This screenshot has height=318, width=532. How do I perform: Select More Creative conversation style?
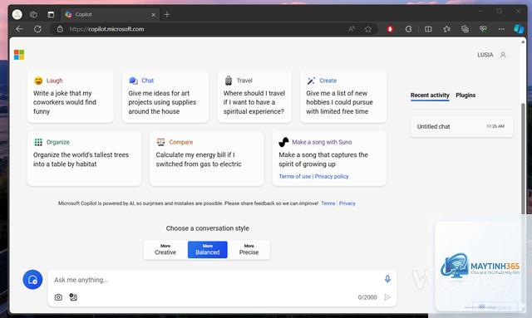click(165, 250)
